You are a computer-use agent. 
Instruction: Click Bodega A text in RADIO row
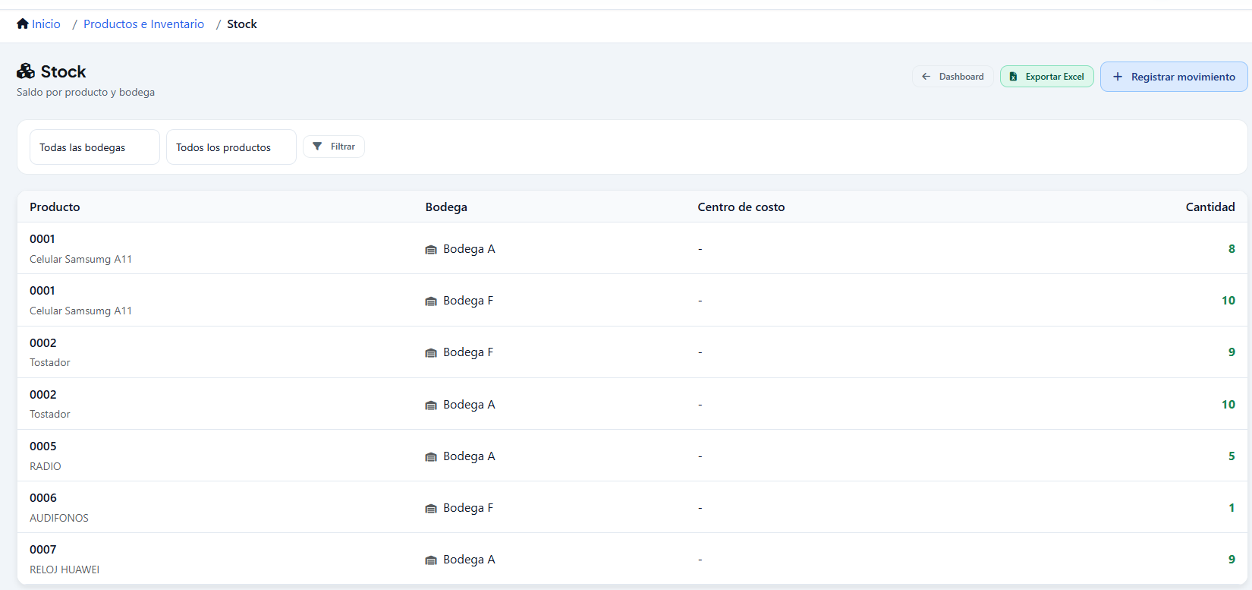469,456
